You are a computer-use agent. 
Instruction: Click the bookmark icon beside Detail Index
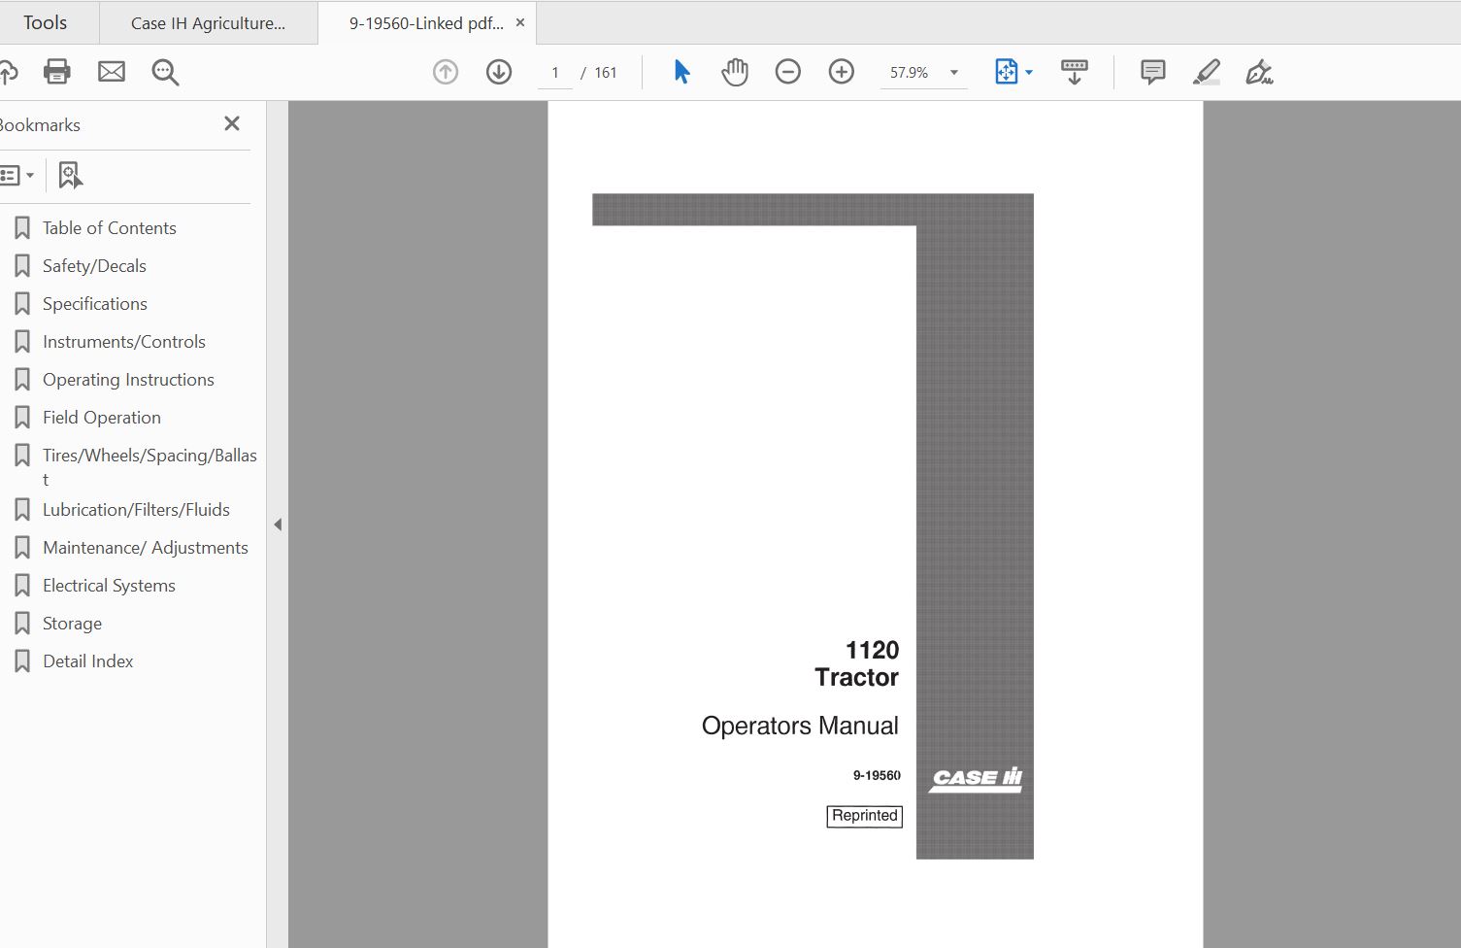pyautogui.click(x=22, y=661)
